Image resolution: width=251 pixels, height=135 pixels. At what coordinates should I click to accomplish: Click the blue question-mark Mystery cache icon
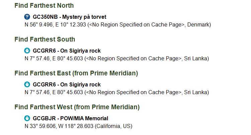point(27,17)
